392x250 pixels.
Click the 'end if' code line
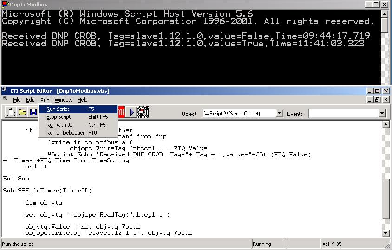click(x=36, y=167)
